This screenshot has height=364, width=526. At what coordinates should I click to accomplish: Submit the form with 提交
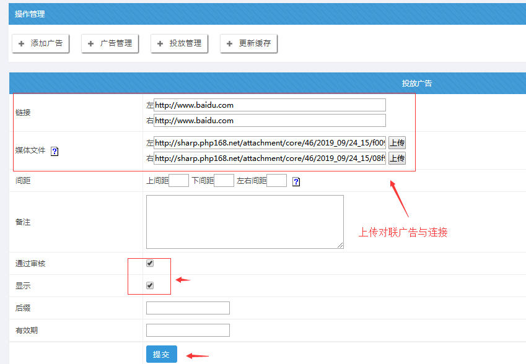click(x=161, y=354)
